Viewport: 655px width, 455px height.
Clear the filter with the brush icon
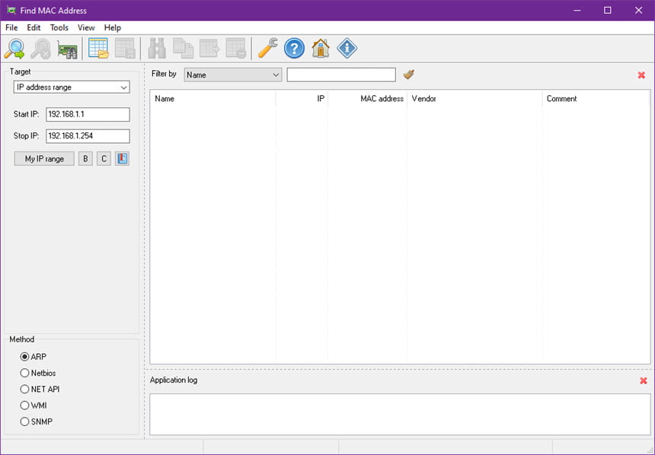tap(408, 75)
